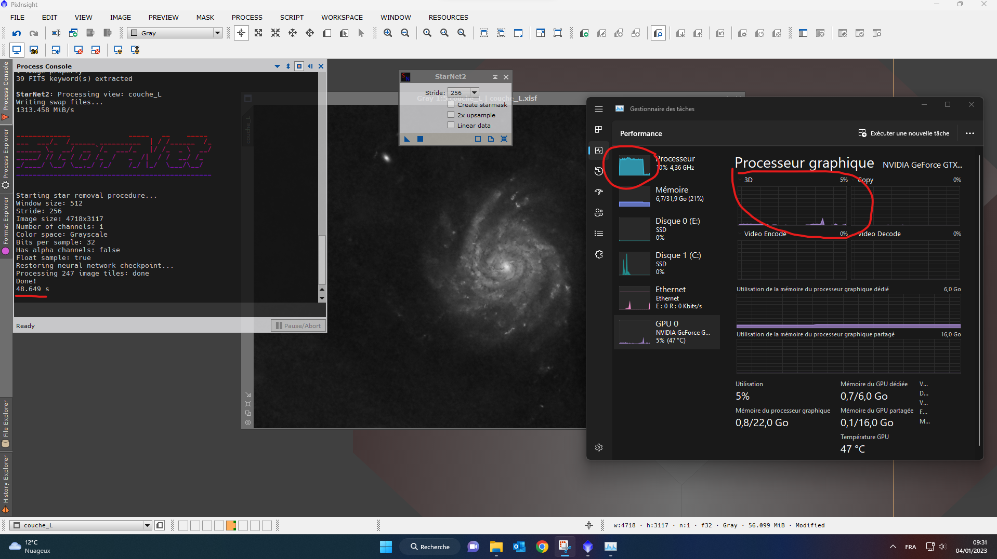Image resolution: width=997 pixels, height=559 pixels.
Task: Close the Process Console panel
Action: (321, 66)
